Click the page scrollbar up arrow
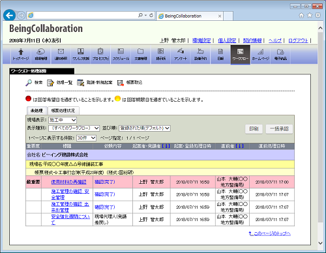Image resolution: width=326 pixels, height=253 pixels. click(x=320, y=28)
